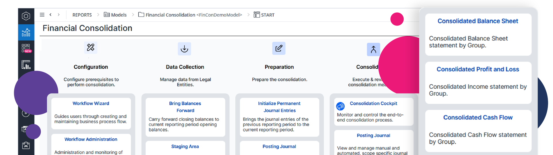Click 'Carry forward closing balances' description

[x=184, y=124]
